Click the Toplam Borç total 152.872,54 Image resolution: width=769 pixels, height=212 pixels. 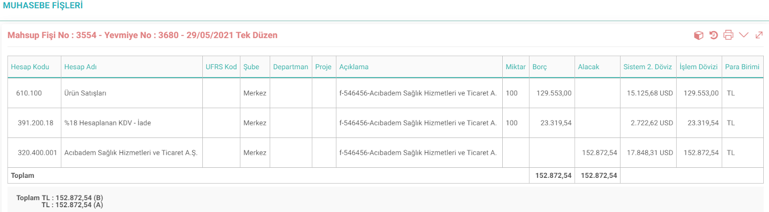pyautogui.click(x=553, y=175)
